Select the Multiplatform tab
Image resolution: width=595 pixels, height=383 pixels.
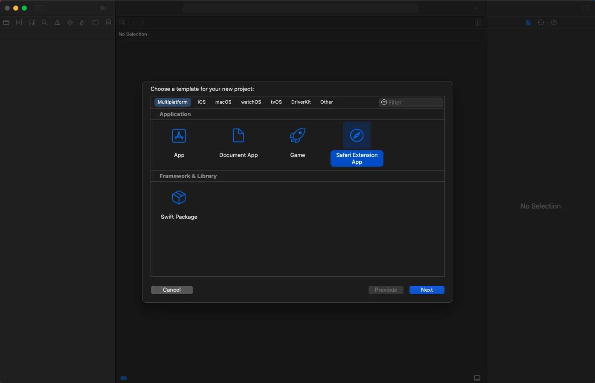pos(172,102)
